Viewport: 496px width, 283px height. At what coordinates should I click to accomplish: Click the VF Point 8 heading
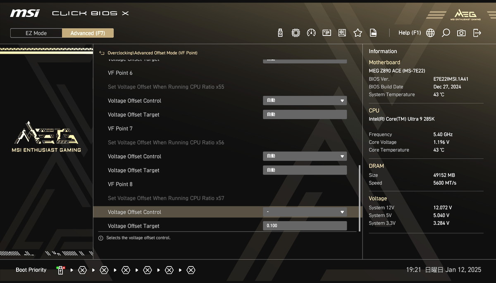(x=120, y=184)
